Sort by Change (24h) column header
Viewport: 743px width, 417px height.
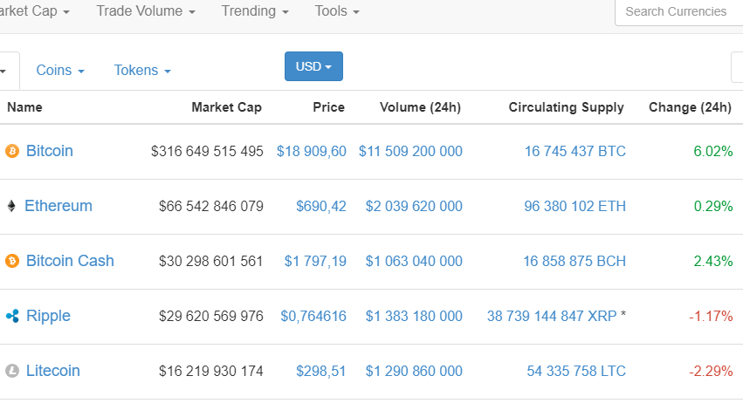click(x=690, y=107)
